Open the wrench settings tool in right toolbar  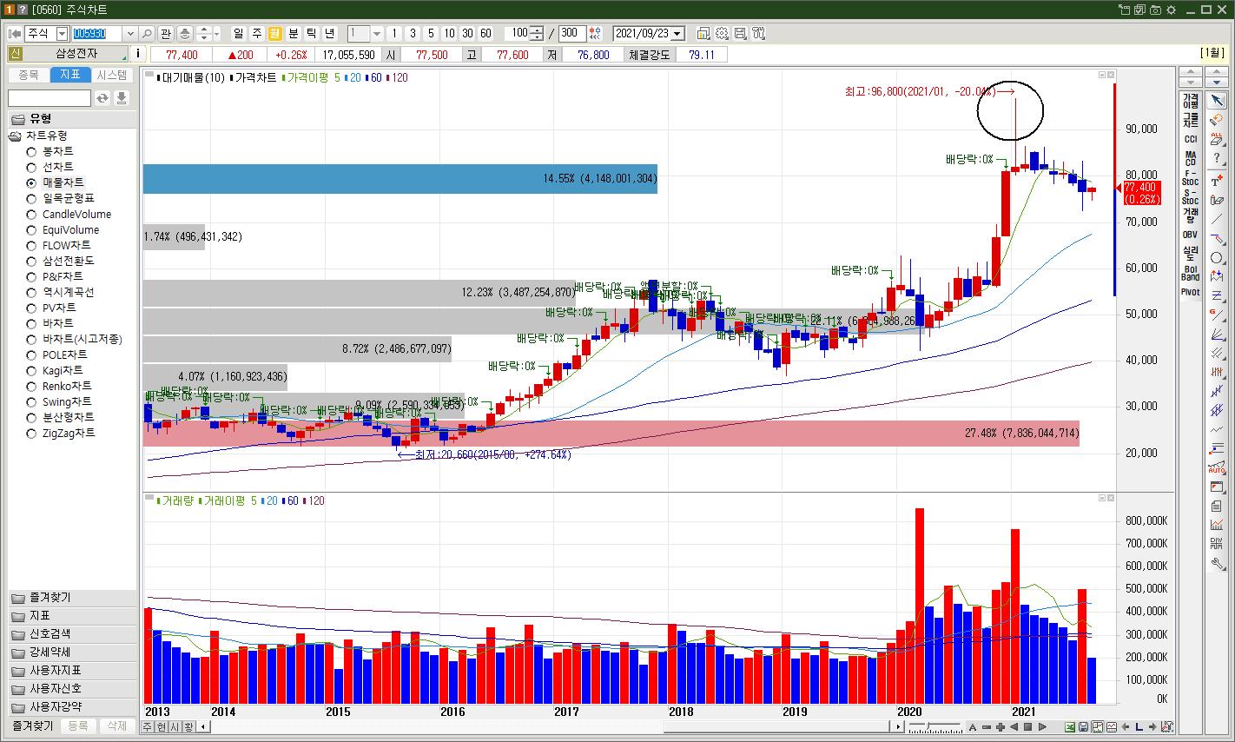(x=1217, y=564)
